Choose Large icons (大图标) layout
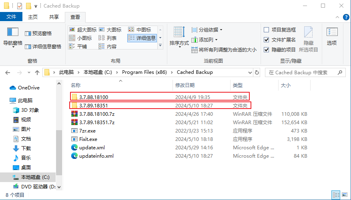This screenshot has height=200, width=351. (x=110, y=30)
